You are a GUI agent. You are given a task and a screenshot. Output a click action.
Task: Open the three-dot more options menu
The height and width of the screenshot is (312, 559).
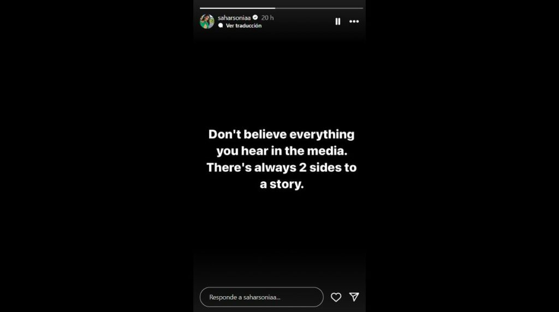pyautogui.click(x=354, y=21)
